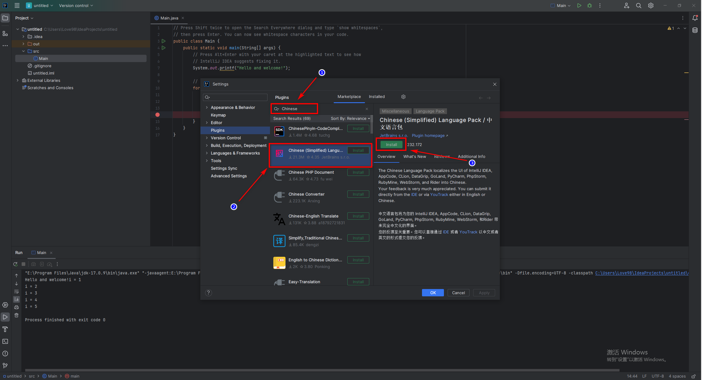Open the What's New tab

414,157
